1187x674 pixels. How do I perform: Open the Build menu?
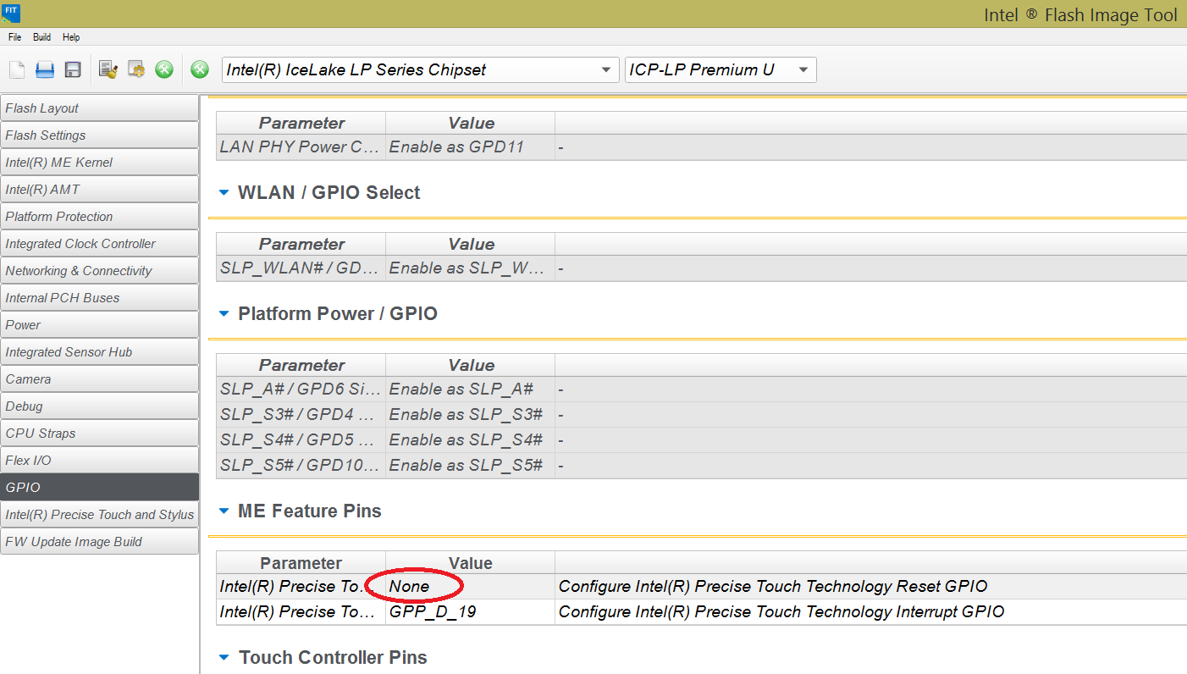[42, 37]
